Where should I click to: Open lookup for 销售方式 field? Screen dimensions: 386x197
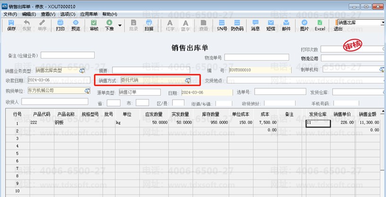[x=188, y=80]
